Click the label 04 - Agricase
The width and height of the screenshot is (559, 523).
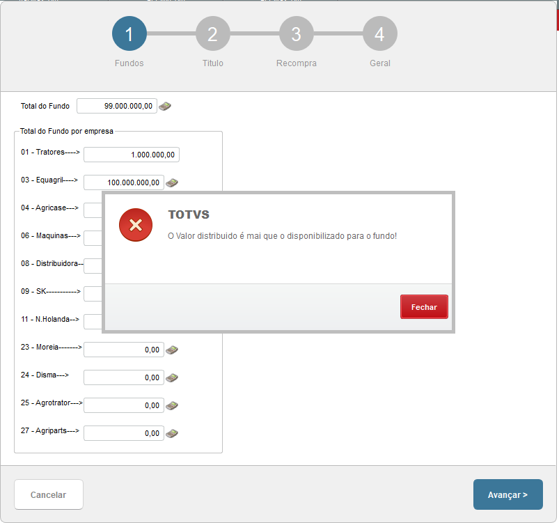[x=49, y=208]
